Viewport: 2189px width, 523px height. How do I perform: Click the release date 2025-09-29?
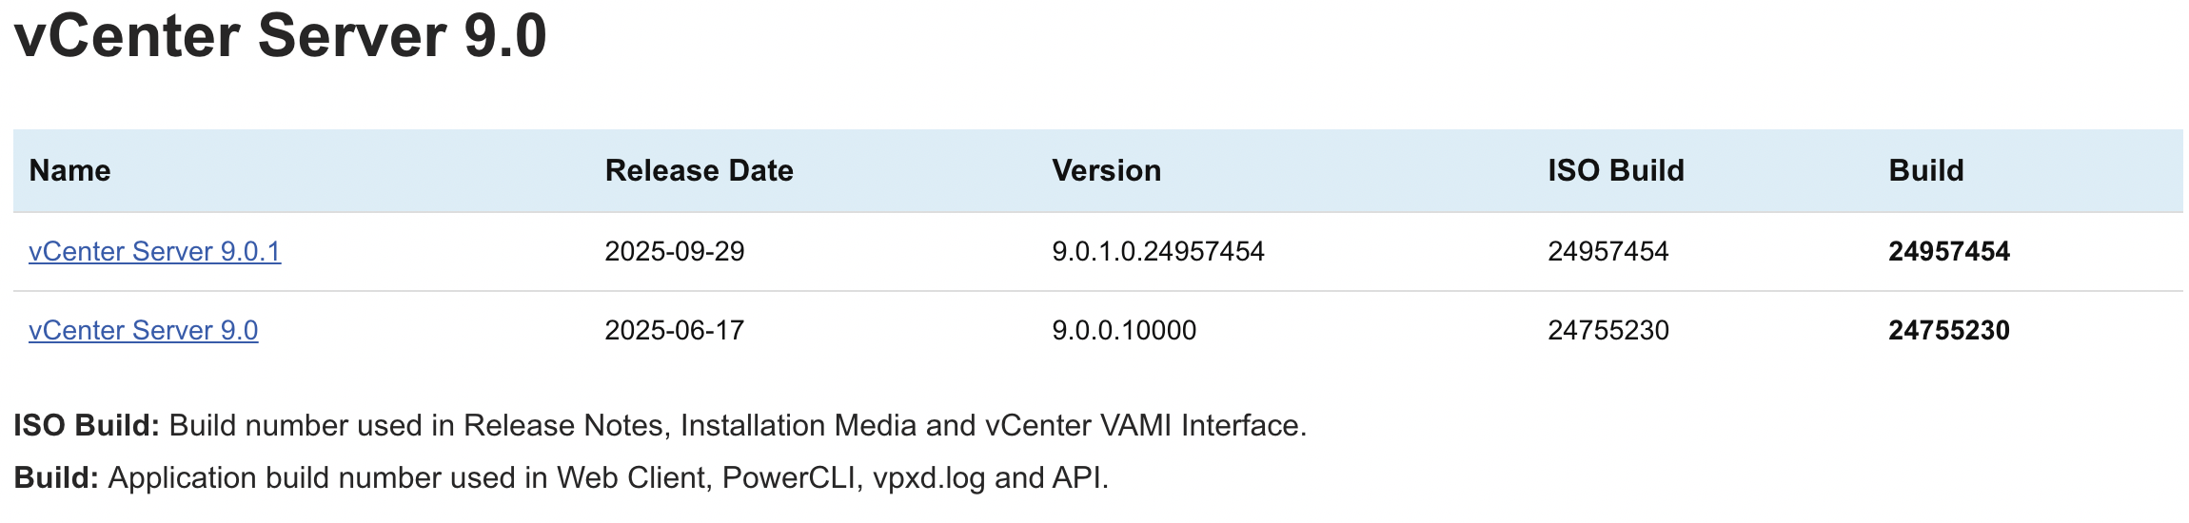pyautogui.click(x=674, y=251)
